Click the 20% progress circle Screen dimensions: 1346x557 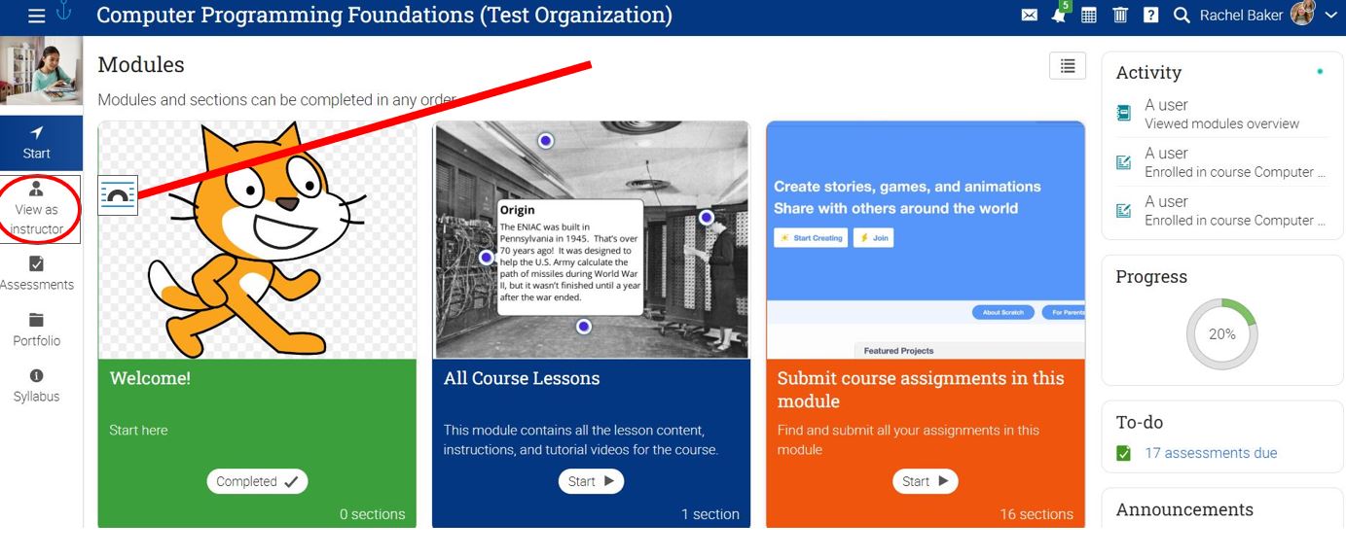pyautogui.click(x=1221, y=334)
